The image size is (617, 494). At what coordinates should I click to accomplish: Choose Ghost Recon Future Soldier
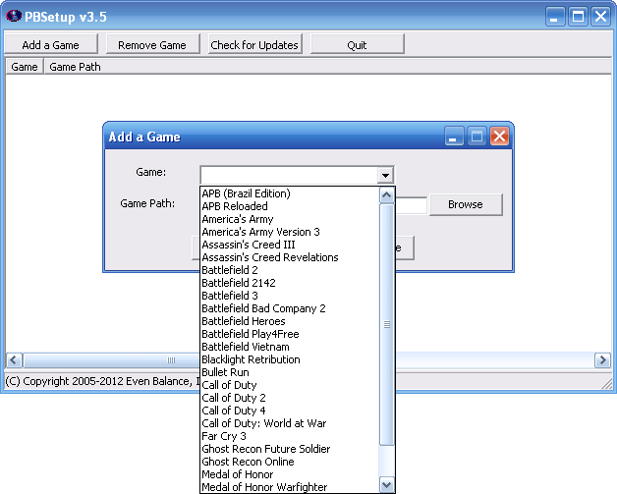290,449
